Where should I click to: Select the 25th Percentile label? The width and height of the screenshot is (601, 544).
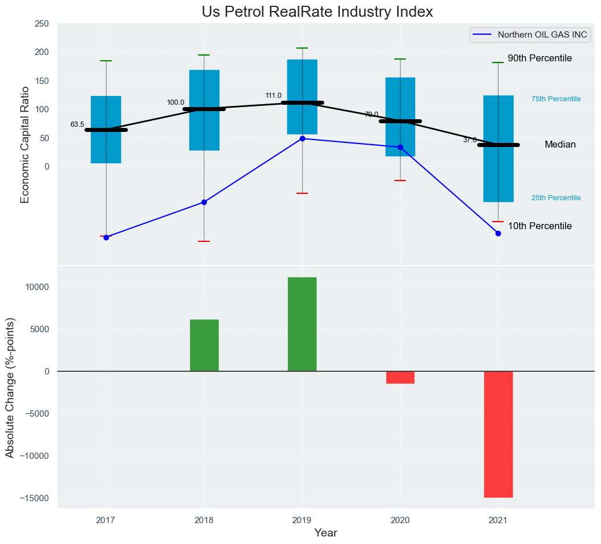556,198
